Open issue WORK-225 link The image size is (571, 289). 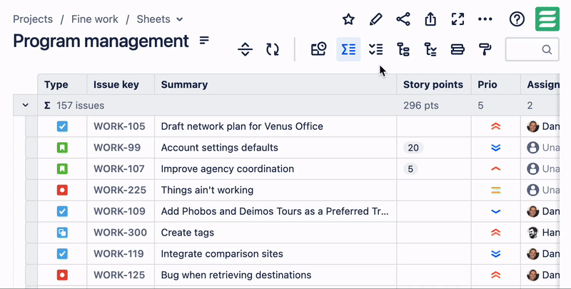pyautogui.click(x=120, y=190)
